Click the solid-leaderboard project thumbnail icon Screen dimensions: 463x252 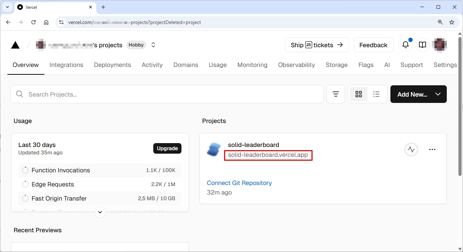(x=214, y=149)
